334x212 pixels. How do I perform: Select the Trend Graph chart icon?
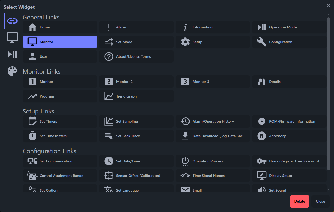(109, 96)
